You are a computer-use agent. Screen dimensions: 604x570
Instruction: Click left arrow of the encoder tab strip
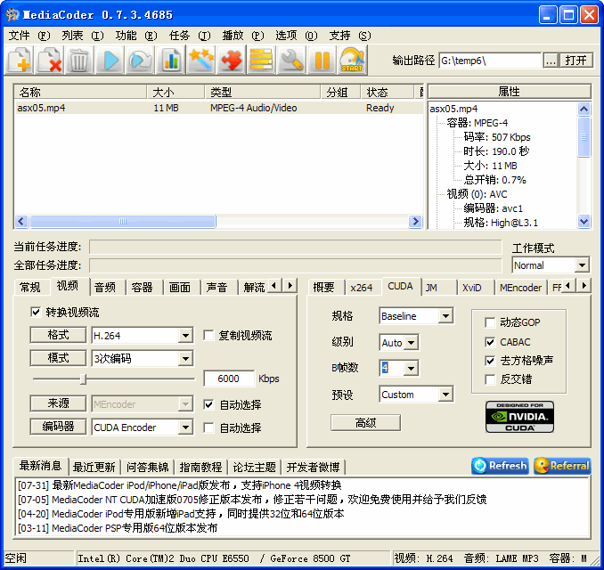[567, 286]
